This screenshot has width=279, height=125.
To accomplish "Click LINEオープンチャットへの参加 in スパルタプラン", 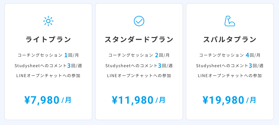I will (230, 76).
